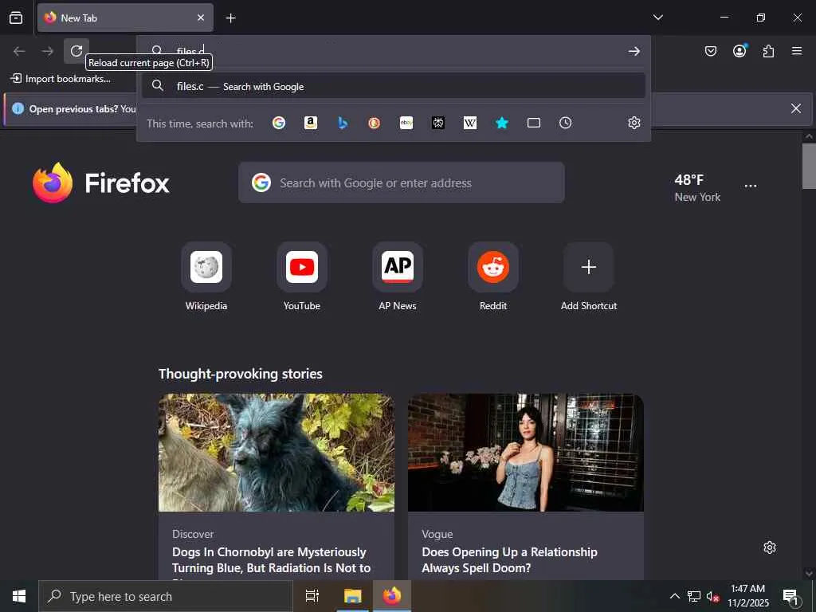Open a new tab with plus button

[230, 18]
